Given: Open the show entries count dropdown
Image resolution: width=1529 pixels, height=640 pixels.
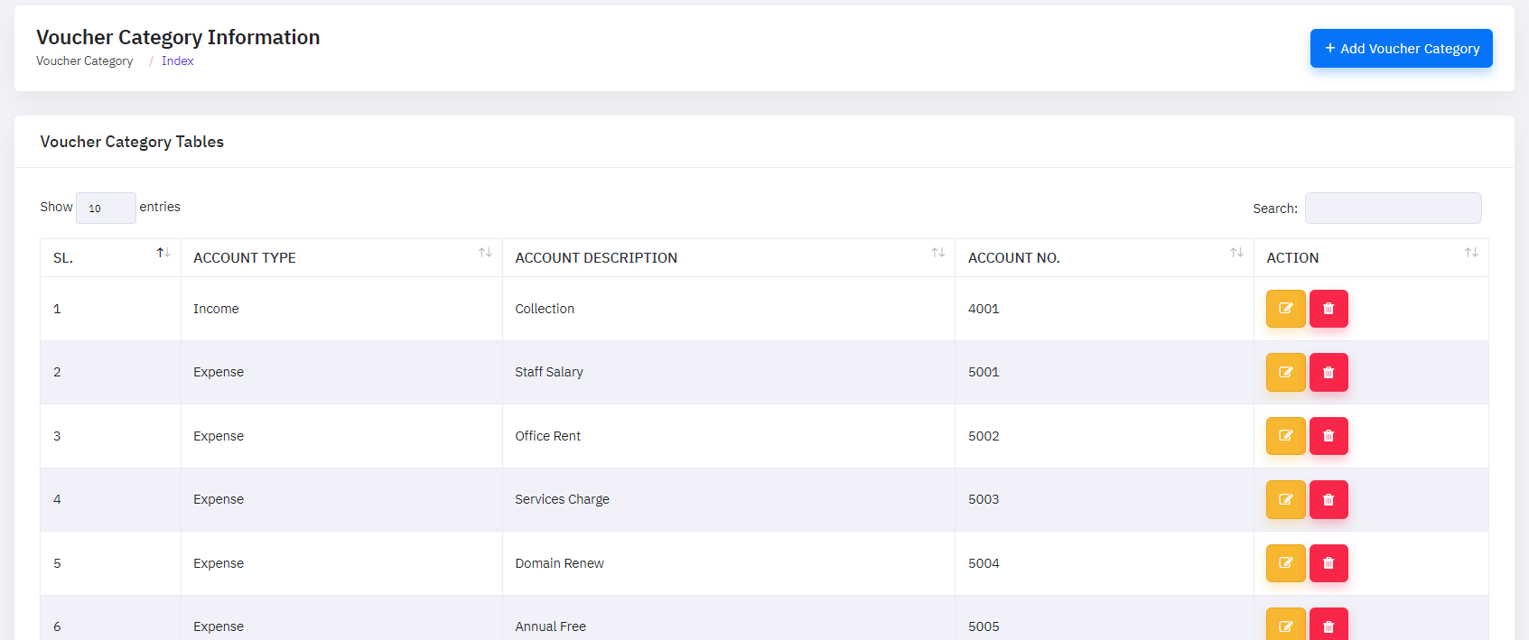Looking at the screenshot, I should tap(106, 208).
